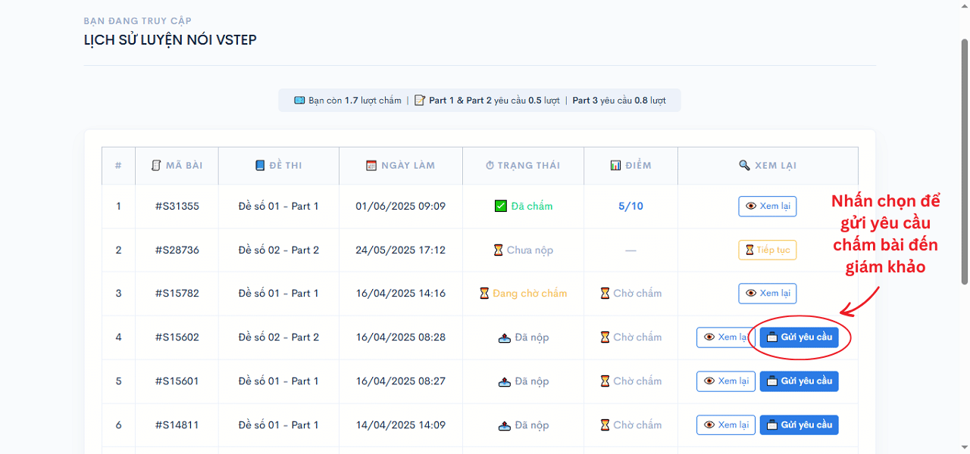The width and height of the screenshot is (970, 454).
Task: Click Đề số 02 - Part 2 in row #S28736
Action: pyautogui.click(x=279, y=250)
